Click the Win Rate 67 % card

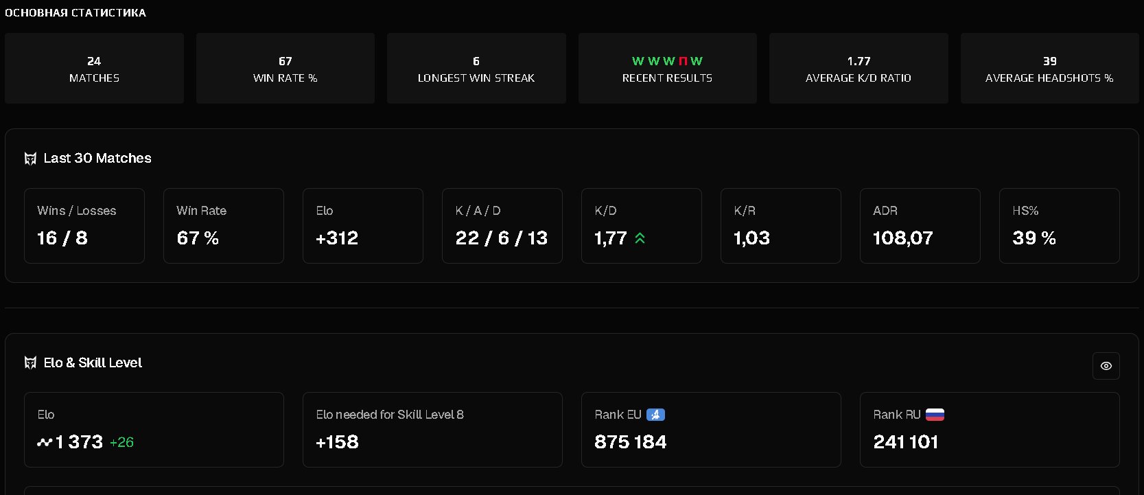(x=224, y=226)
